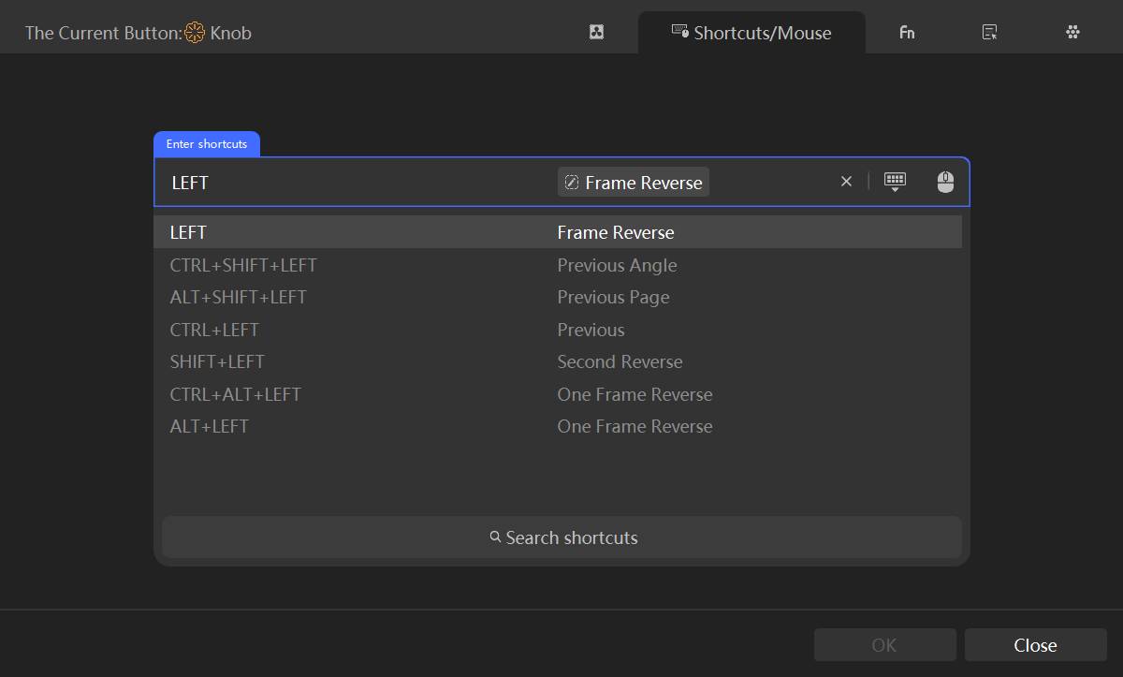Click the macro edit icon near top right
Screen dimensions: 1123x677
click(989, 31)
